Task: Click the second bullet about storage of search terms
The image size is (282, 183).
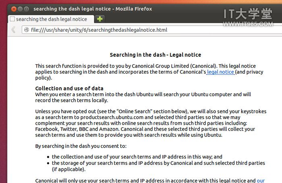Action: (158, 166)
